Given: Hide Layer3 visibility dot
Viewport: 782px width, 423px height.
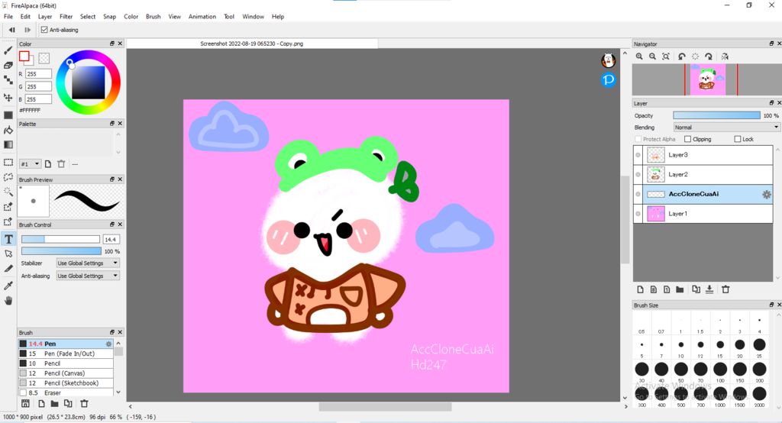Looking at the screenshot, I should click(x=638, y=155).
